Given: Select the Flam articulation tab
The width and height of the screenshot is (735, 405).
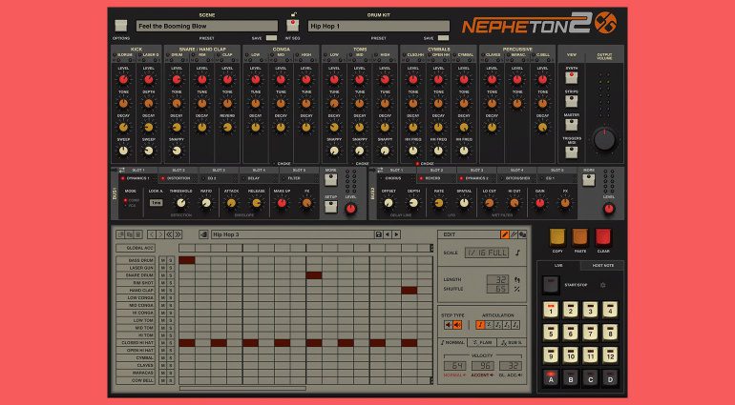Looking at the screenshot, I should point(482,343).
